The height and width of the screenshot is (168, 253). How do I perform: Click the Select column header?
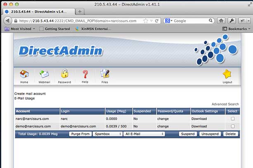pos(232,111)
